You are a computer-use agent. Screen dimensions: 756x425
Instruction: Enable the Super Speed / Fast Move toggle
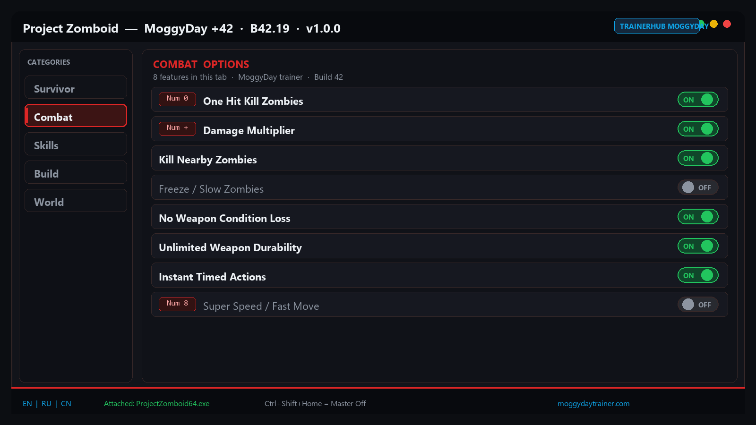pos(698,305)
